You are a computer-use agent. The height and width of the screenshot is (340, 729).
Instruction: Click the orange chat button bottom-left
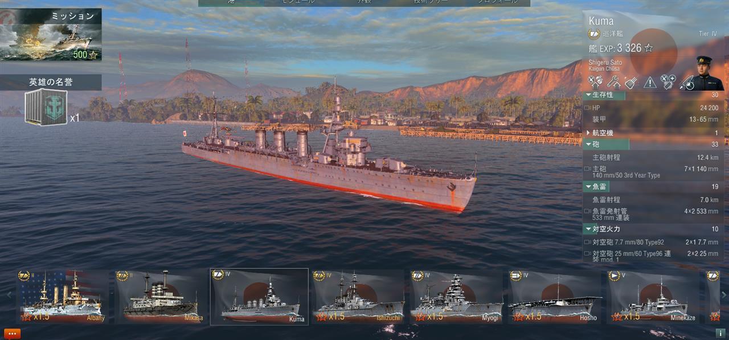coord(12,334)
